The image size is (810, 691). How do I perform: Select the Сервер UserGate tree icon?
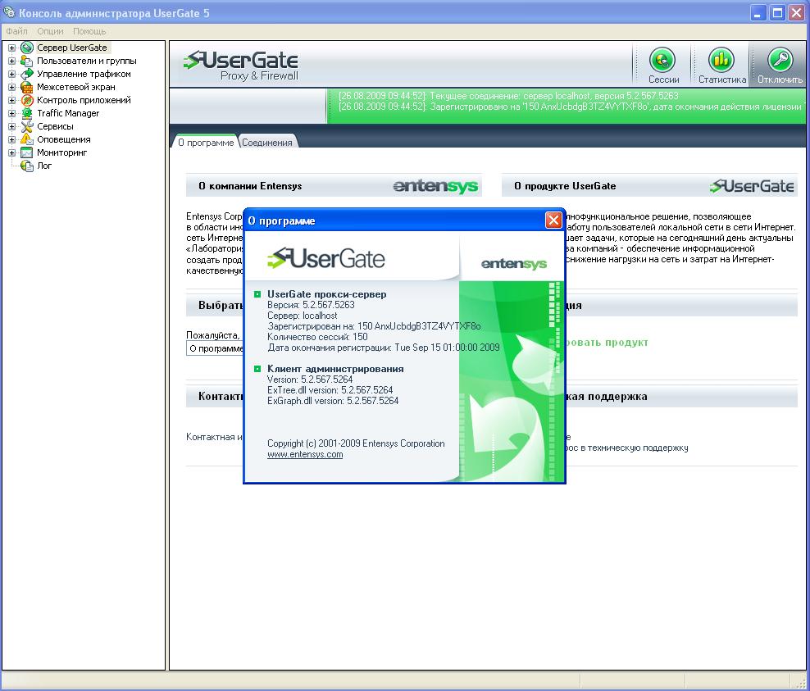pyautogui.click(x=27, y=48)
